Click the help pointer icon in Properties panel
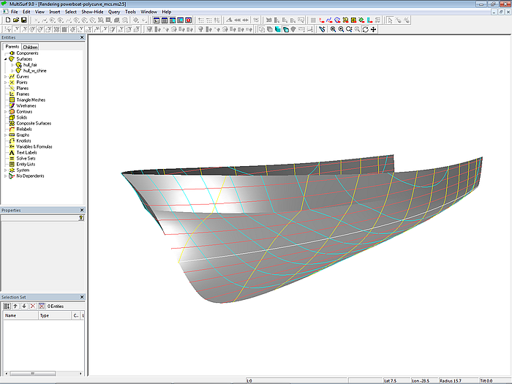Viewport: 512px width, 384px height. coord(80,218)
